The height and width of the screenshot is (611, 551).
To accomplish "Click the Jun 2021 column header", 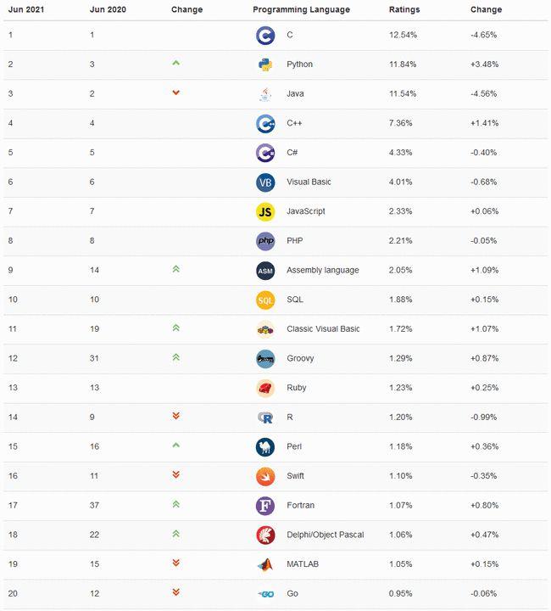I will [25, 10].
